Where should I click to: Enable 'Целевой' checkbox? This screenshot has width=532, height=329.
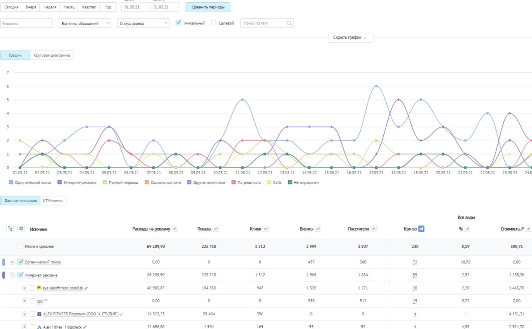tap(214, 23)
